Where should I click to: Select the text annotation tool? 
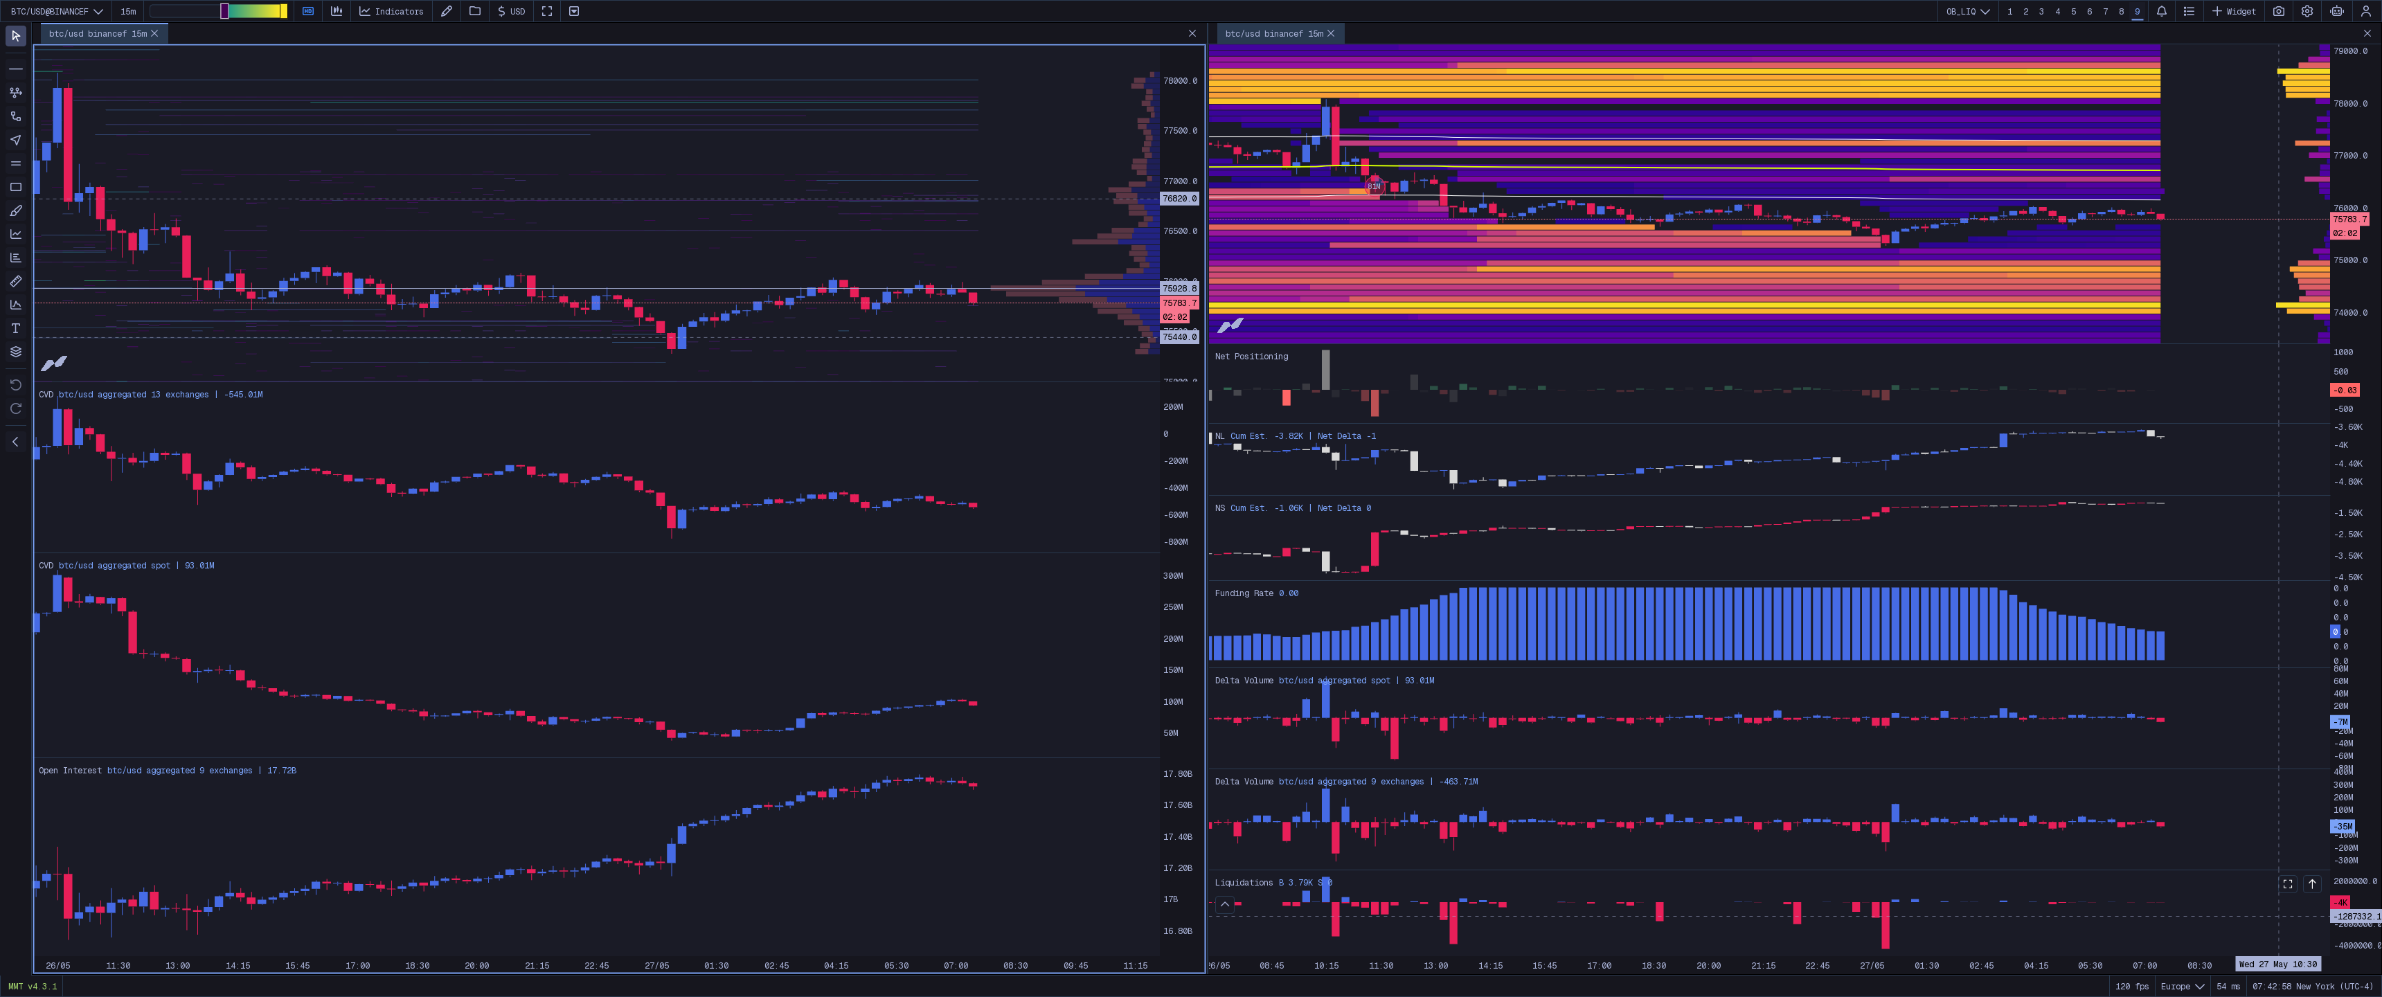16,328
